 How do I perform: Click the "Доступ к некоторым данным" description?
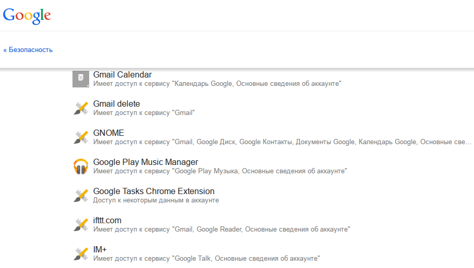click(156, 200)
